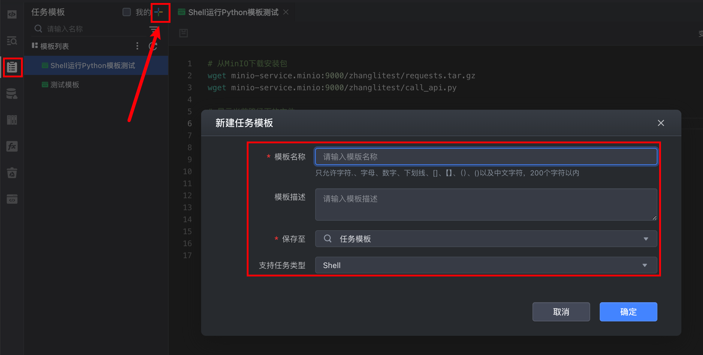The width and height of the screenshot is (703, 355).
Task: Click the plus icon to create template
Action: coord(158,12)
